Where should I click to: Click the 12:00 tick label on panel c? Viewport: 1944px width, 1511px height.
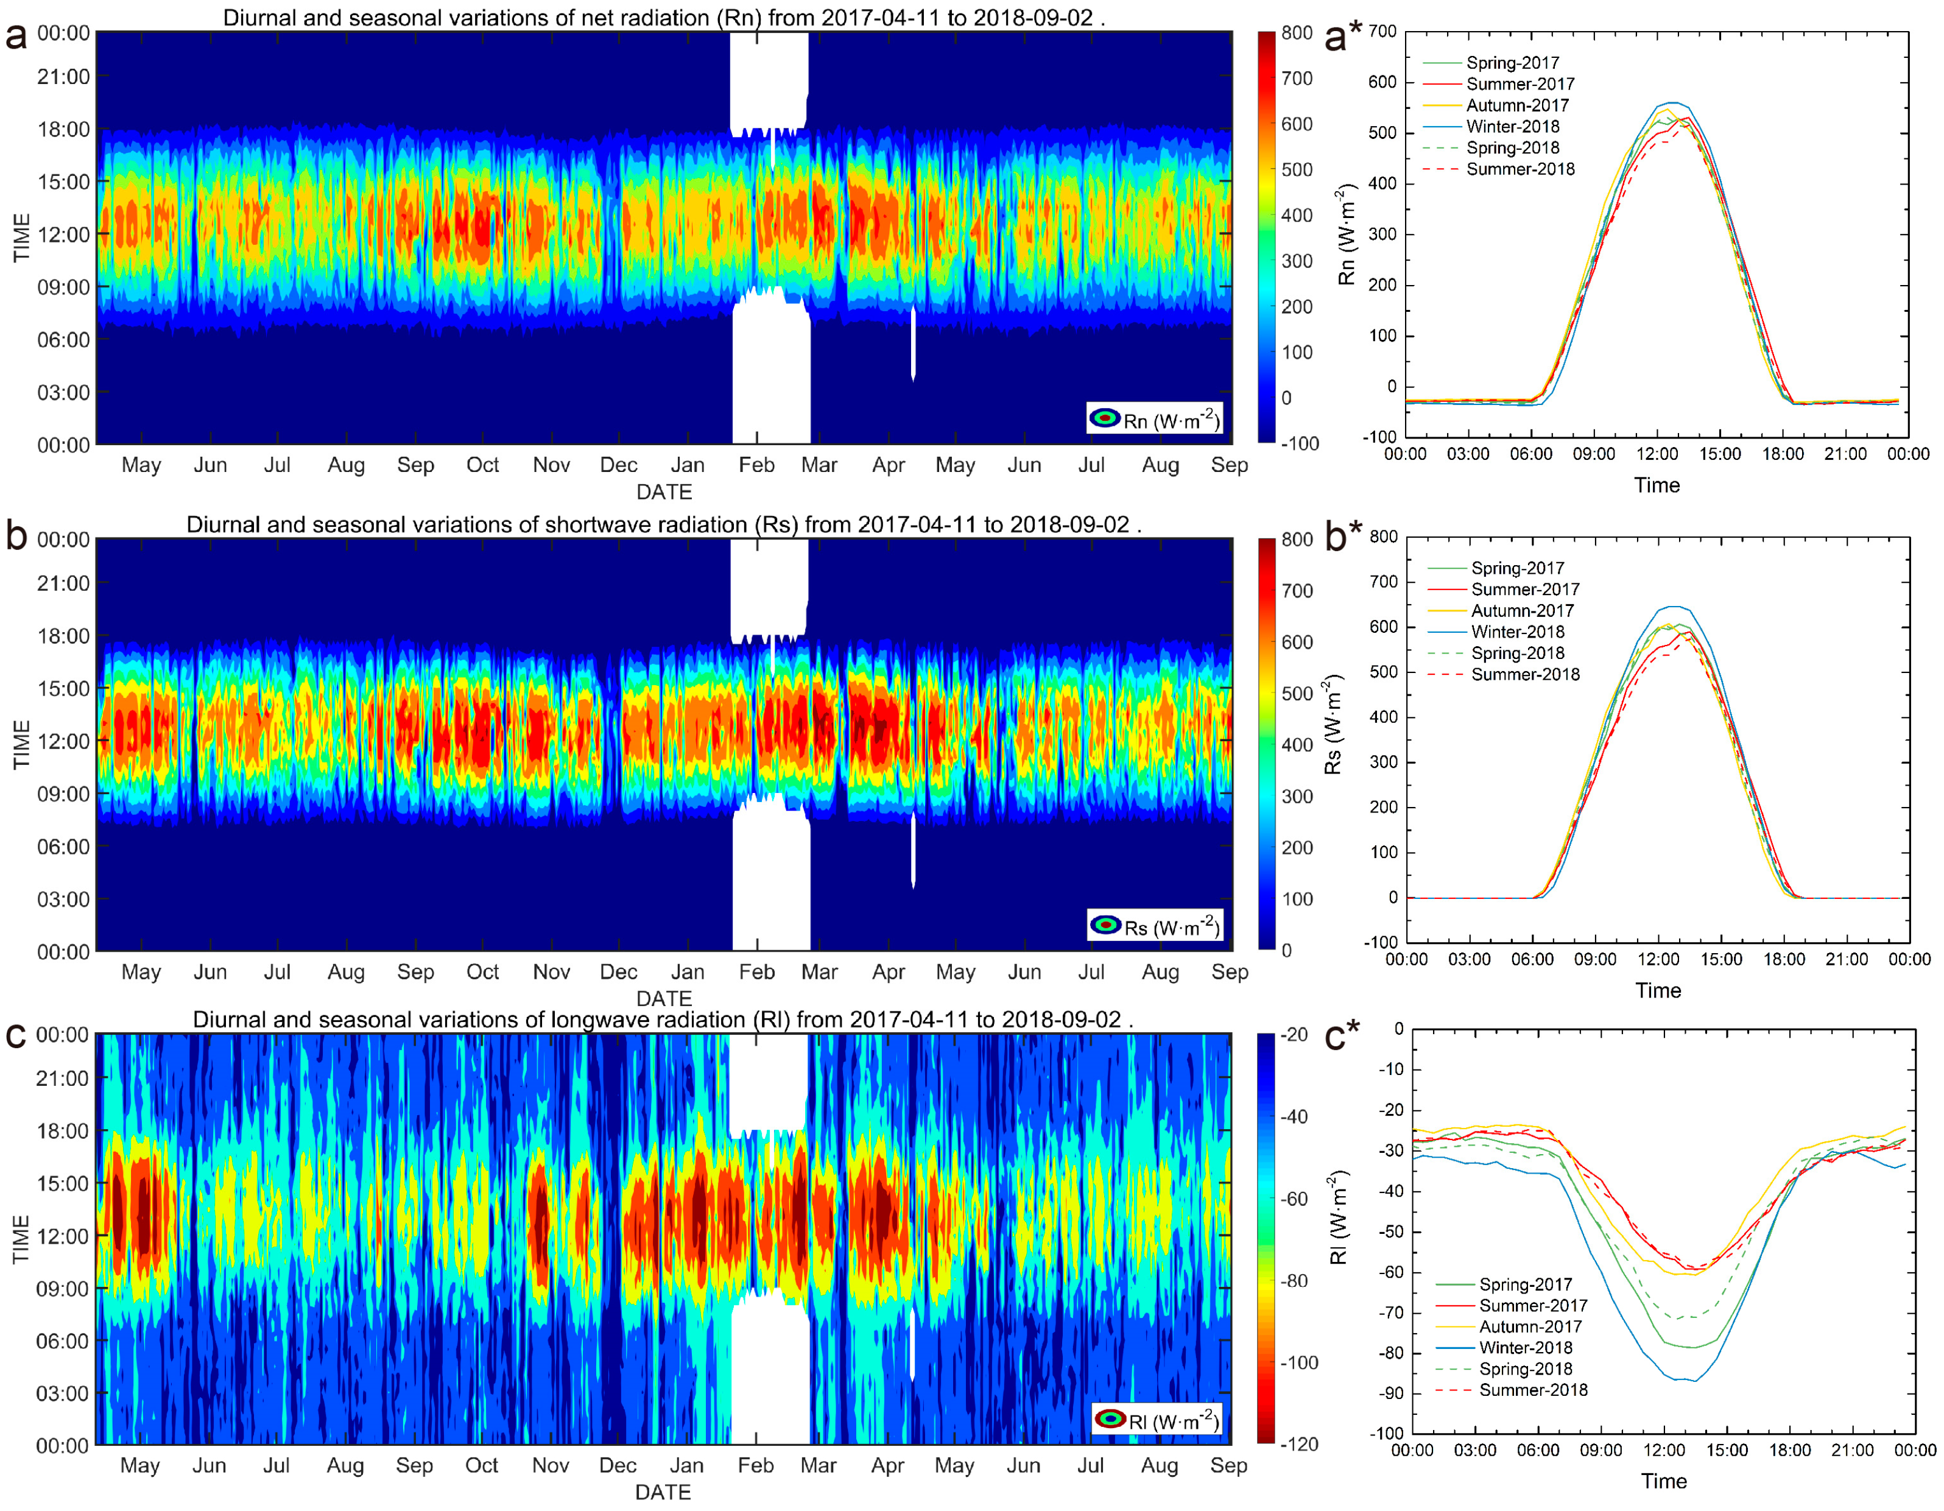[x=62, y=1236]
